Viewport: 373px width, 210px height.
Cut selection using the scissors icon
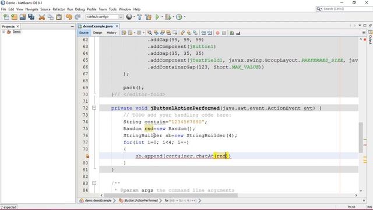coord(42,17)
